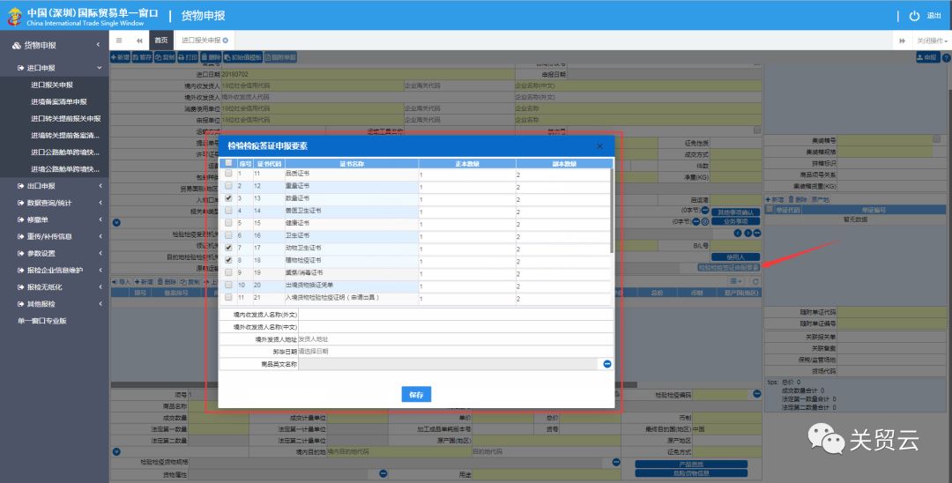952x483 pixels.
Task: Click the 删除 toolbar button
Action: coord(211,57)
